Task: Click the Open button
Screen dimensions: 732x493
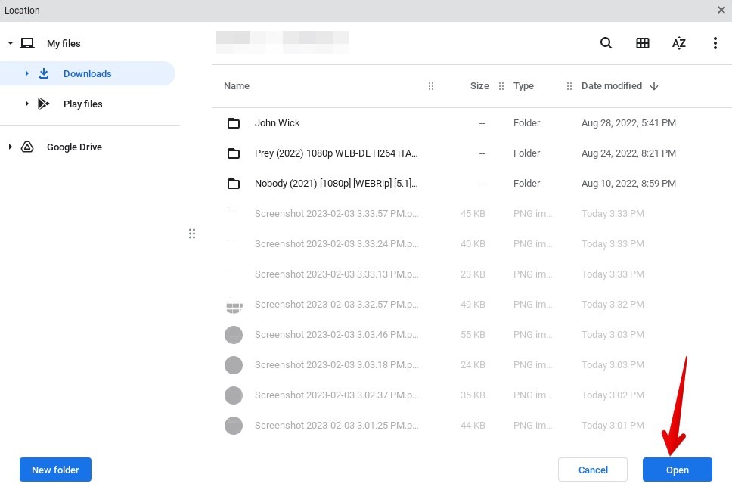Action: [x=677, y=470]
